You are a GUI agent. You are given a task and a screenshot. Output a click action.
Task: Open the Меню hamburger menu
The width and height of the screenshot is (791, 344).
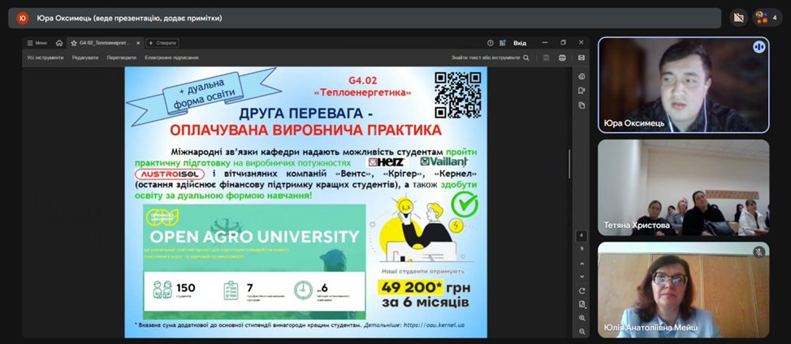(37, 43)
